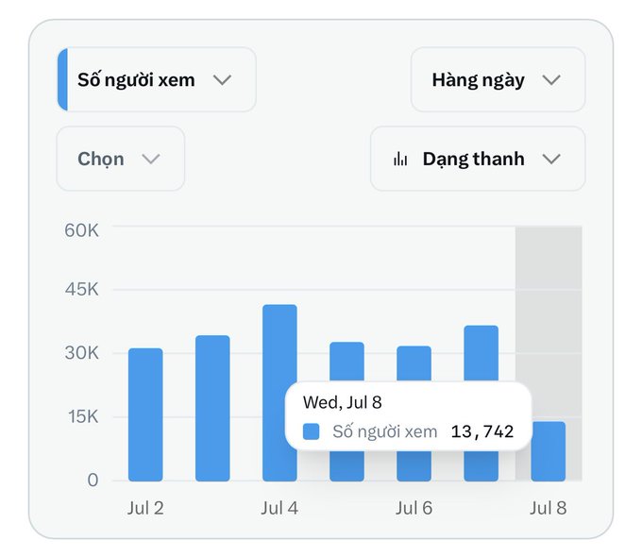The height and width of the screenshot is (557, 642).
Task: Click the chevron next to 'Số người xem'
Action: click(222, 80)
